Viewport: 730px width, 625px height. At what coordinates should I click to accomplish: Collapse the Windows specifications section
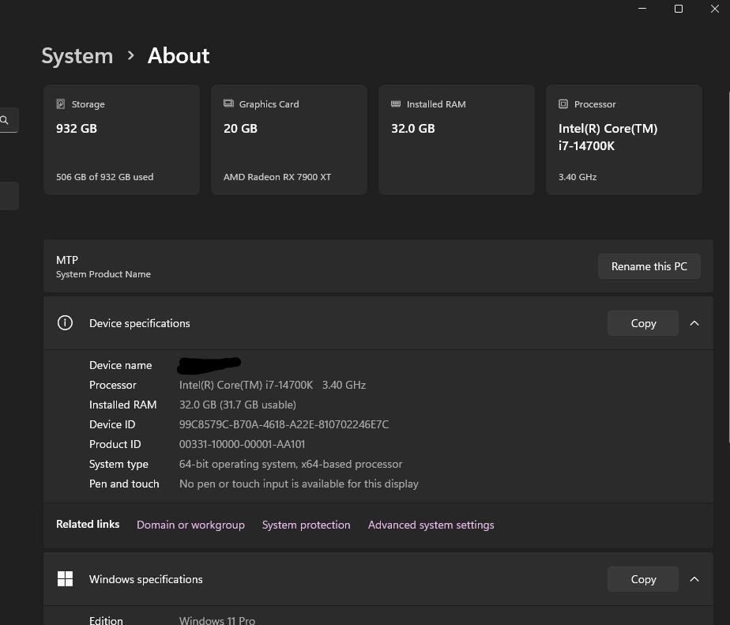(x=694, y=579)
